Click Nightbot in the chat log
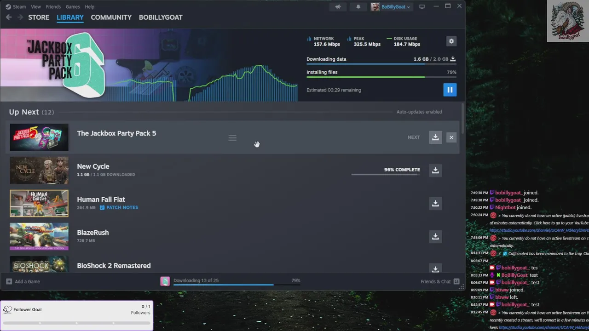The height and width of the screenshot is (331, 589). click(505, 207)
